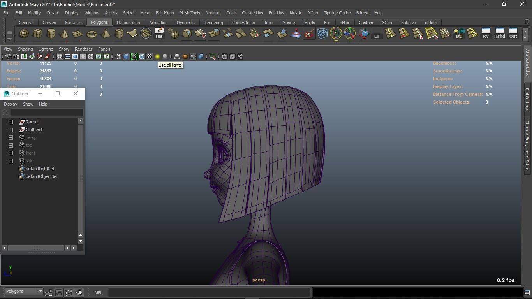
Task: Click the His delete history shelf icon
Action: pos(159,33)
